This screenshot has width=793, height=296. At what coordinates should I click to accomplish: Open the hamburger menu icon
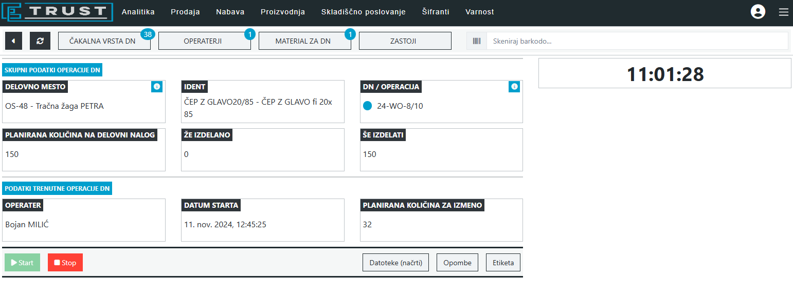click(x=783, y=12)
